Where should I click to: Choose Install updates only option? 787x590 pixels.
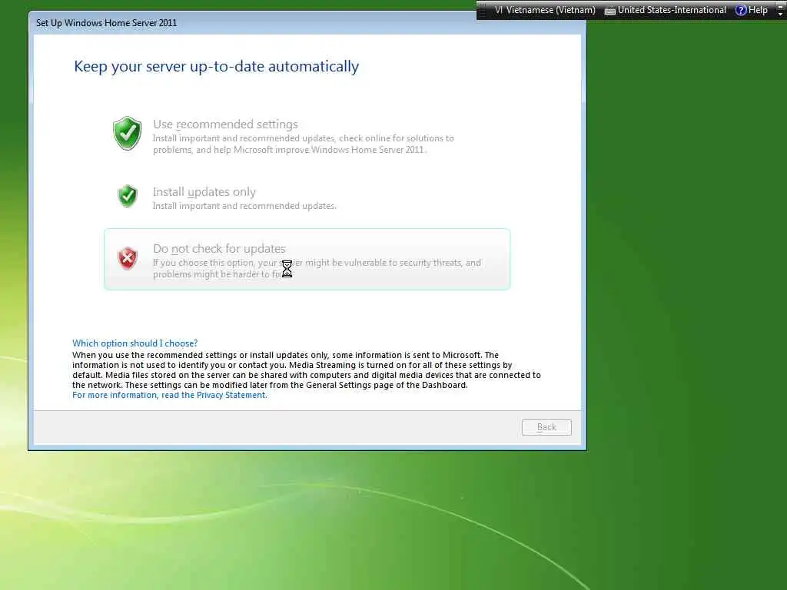coord(307,197)
